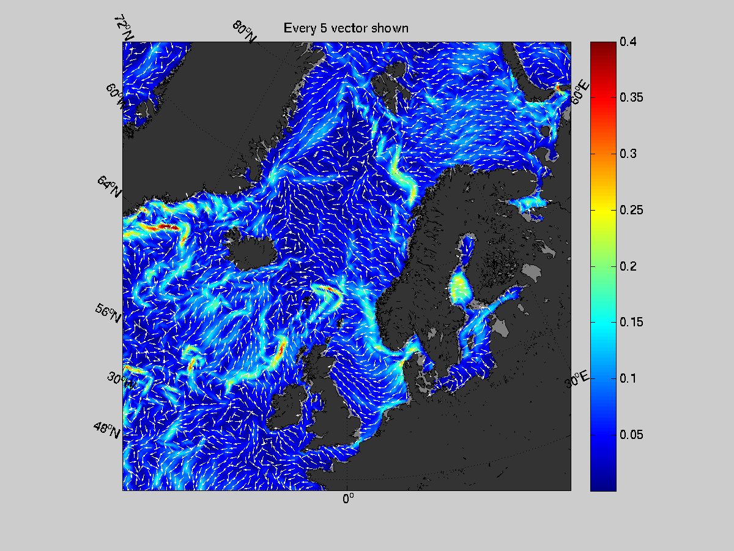Click the 30°E longitude label
This screenshot has width=734, height=551.
click(x=577, y=380)
